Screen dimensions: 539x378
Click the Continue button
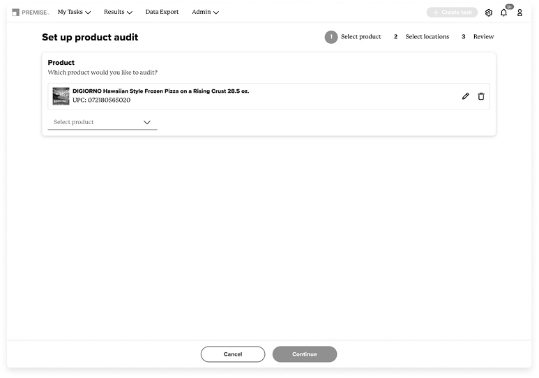click(305, 354)
